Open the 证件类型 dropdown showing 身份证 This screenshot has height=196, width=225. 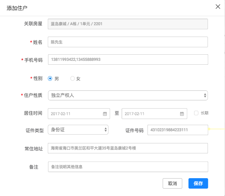78,130
